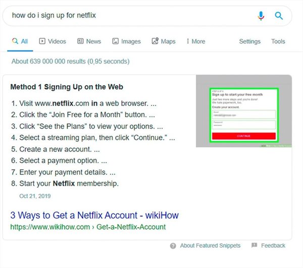Click the Netflix sign-up thumbnail image
303x268 pixels.
(244, 111)
